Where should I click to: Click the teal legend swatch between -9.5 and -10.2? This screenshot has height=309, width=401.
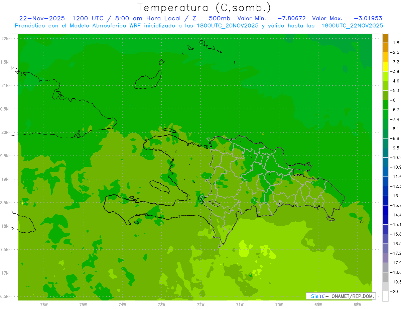click(385, 153)
